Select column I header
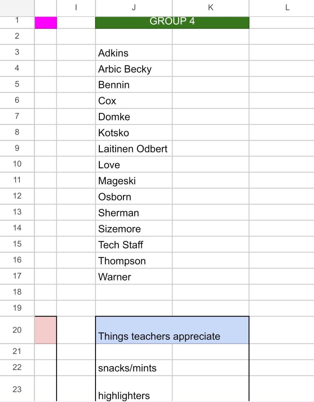 coord(76,8)
